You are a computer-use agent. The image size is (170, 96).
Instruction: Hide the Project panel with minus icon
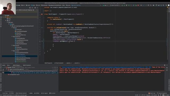[x=37, y=8]
